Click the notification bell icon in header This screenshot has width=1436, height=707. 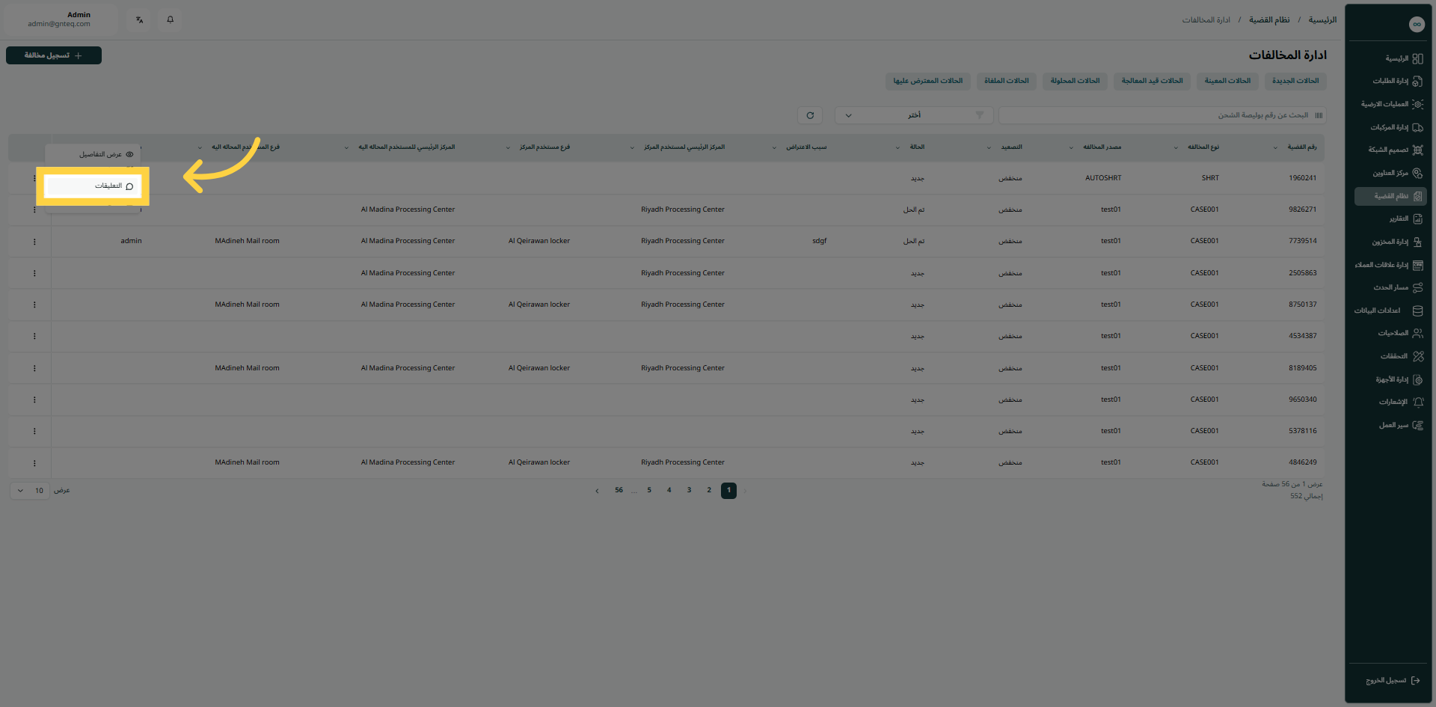coord(170,19)
